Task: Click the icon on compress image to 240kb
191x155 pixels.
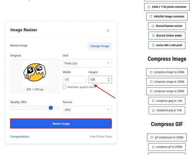Action: pyautogui.click(x=151, y=72)
